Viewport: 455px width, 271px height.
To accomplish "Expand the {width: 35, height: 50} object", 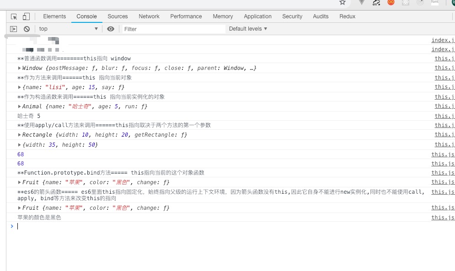I will [x=20, y=145].
